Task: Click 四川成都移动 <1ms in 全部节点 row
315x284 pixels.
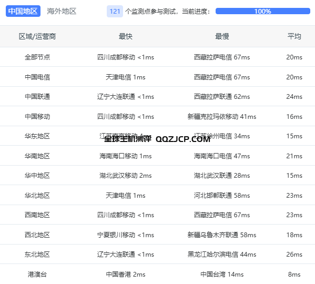Action: (x=126, y=57)
